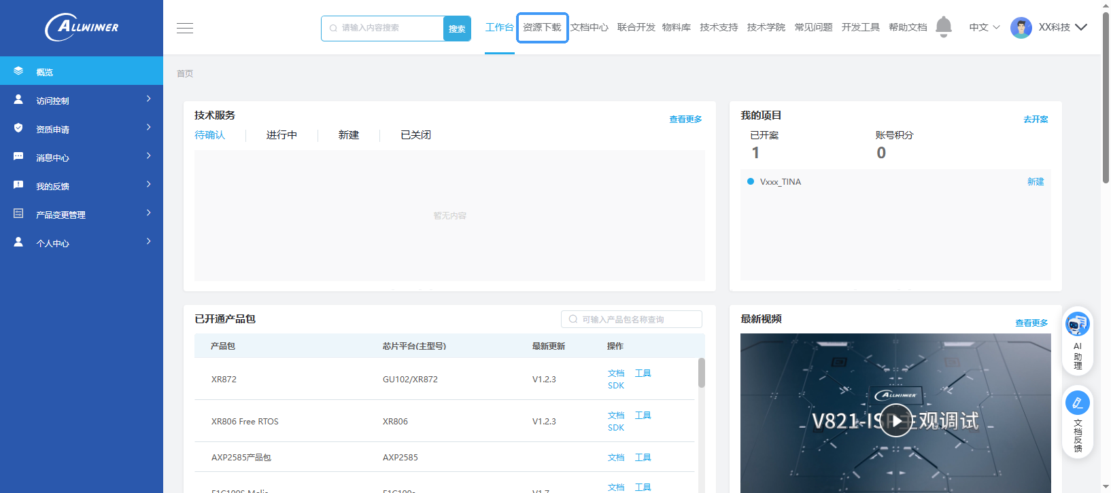Click the document feedback pencil icon
The height and width of the screenshot is (493, 1111).
1077,403
